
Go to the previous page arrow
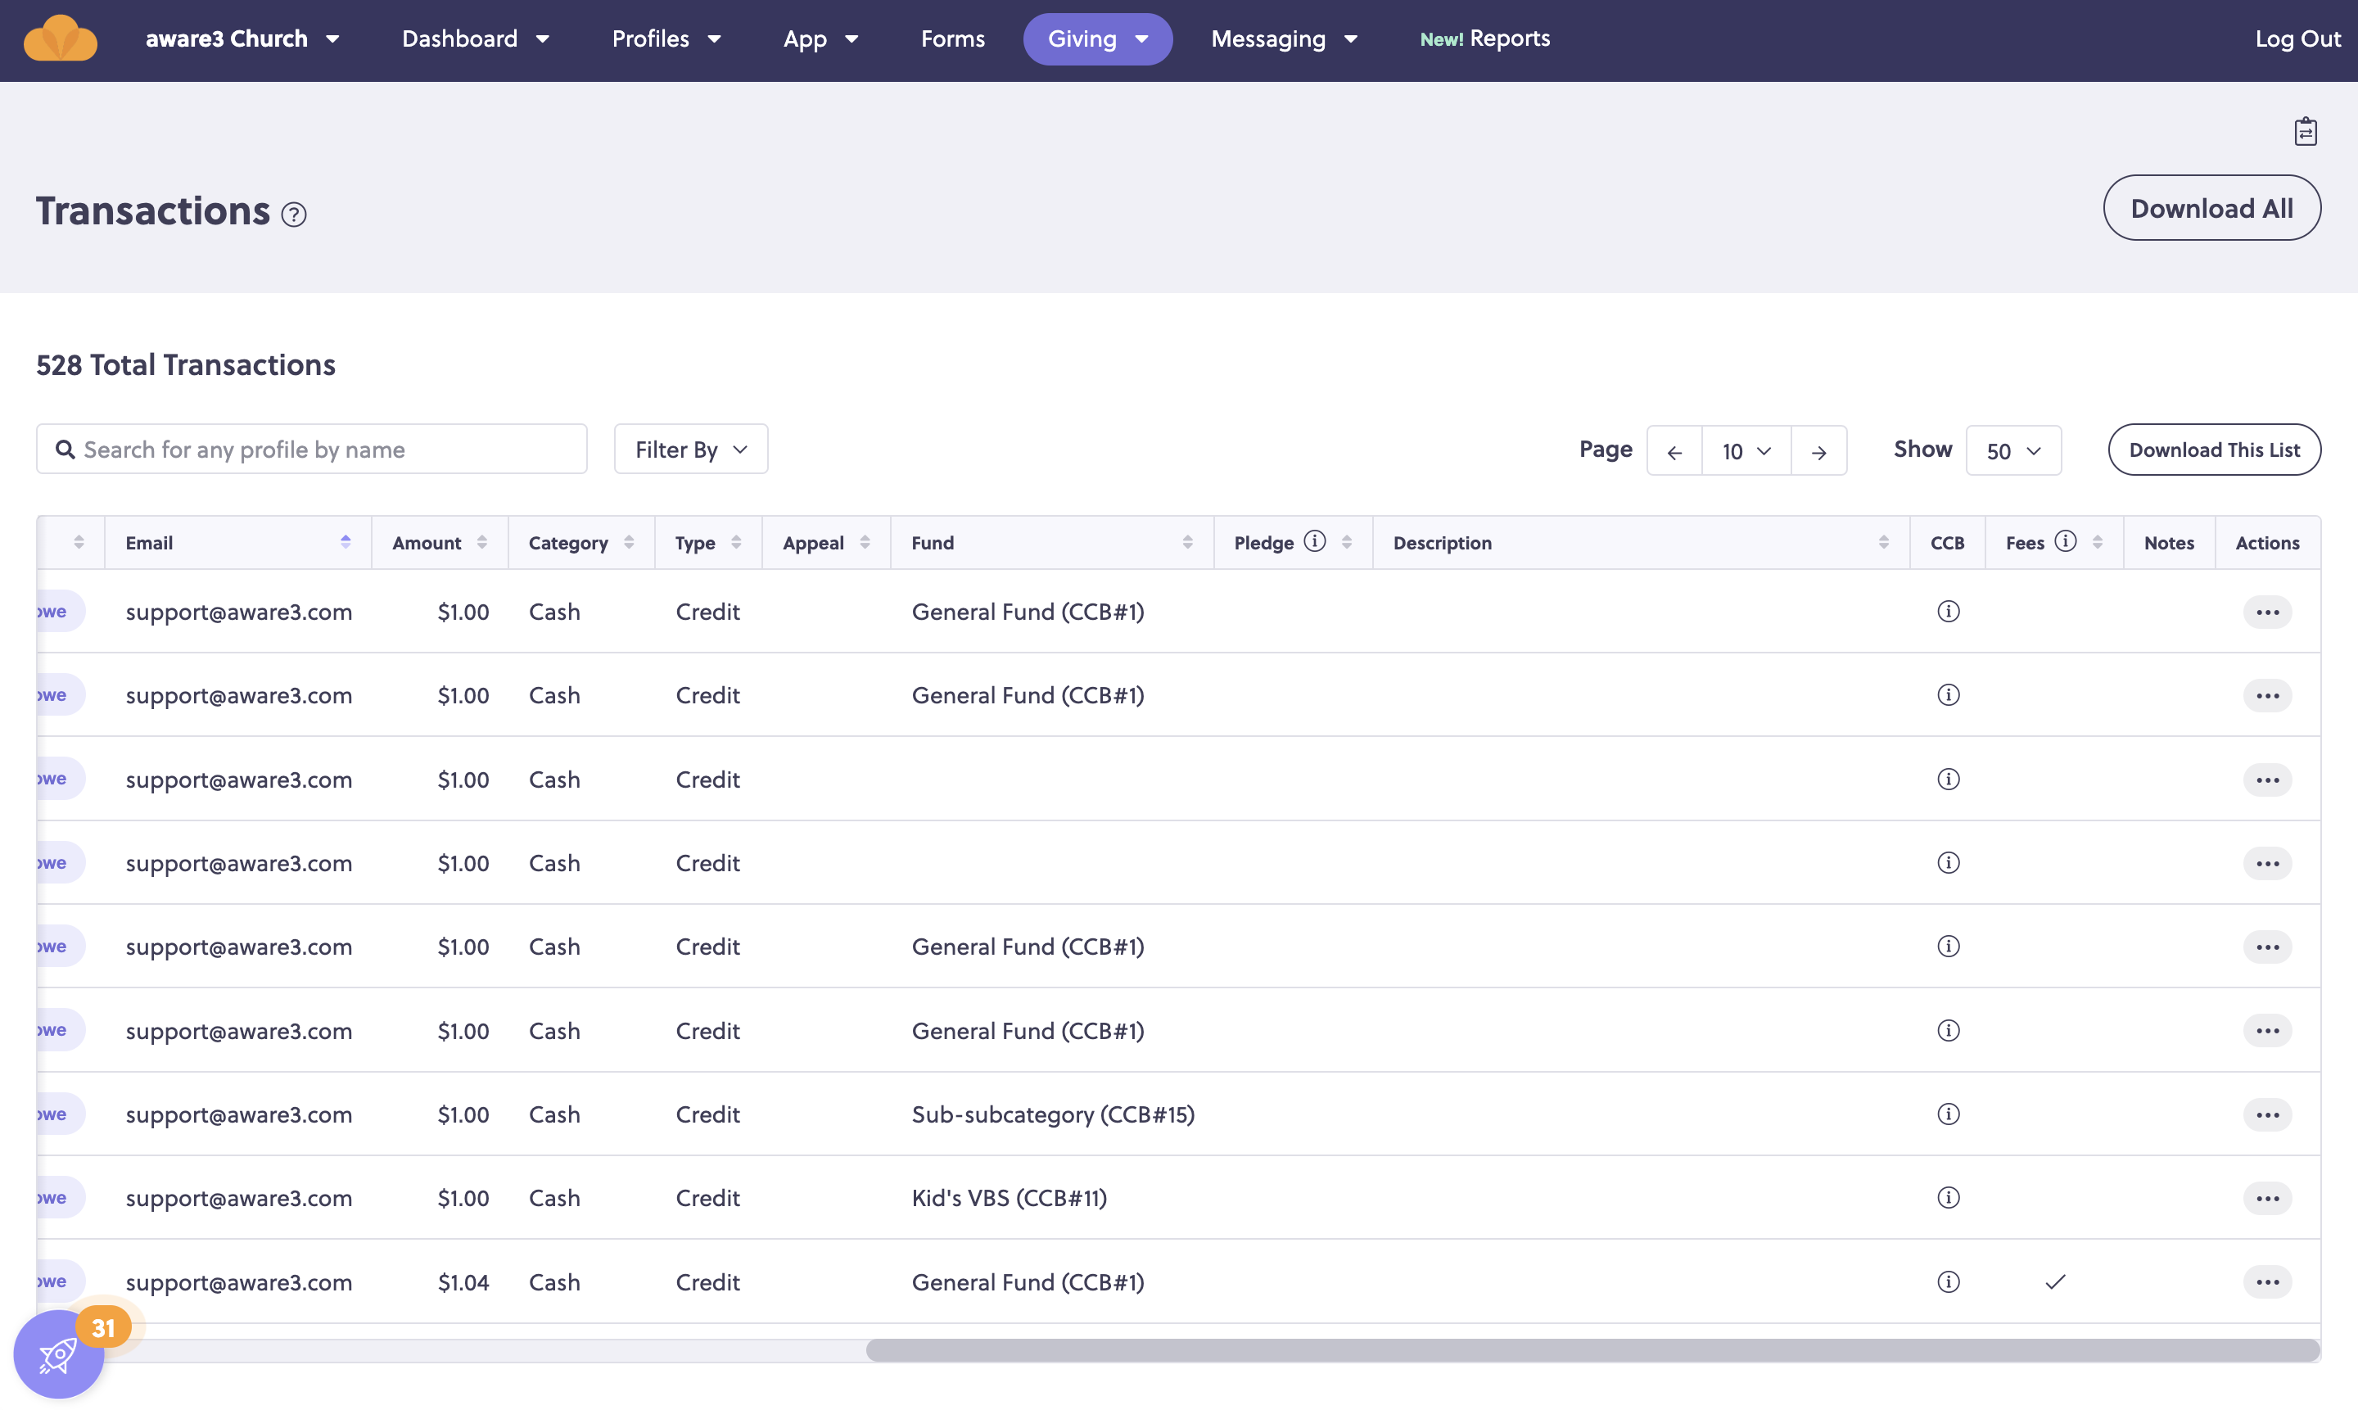click(1674, 451)
